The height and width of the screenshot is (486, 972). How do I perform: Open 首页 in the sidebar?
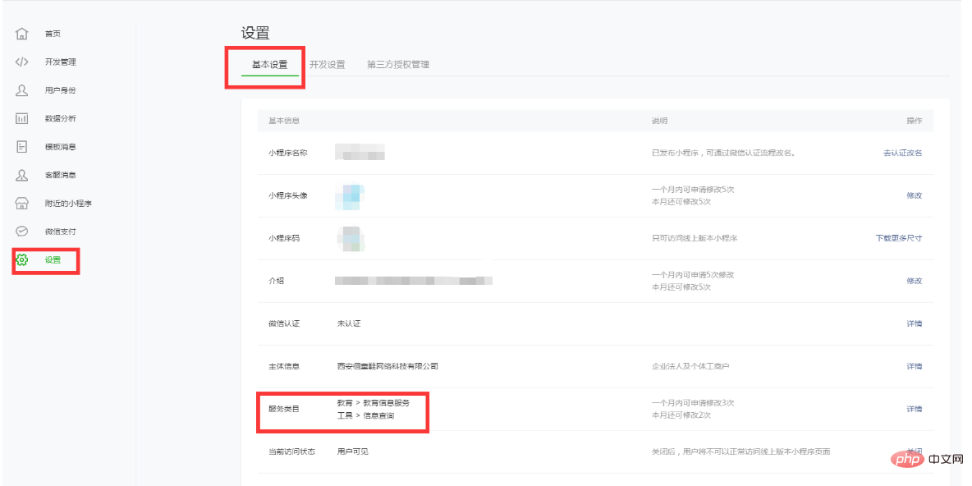click(53, 34)
